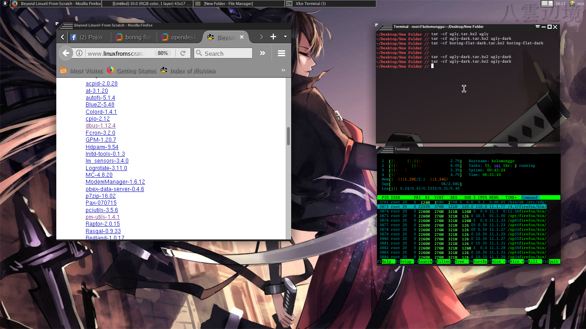Open the dbus-1.12.4 link
Screen dimensions: 586x329
pyautogui.click(x=101, y=126)
